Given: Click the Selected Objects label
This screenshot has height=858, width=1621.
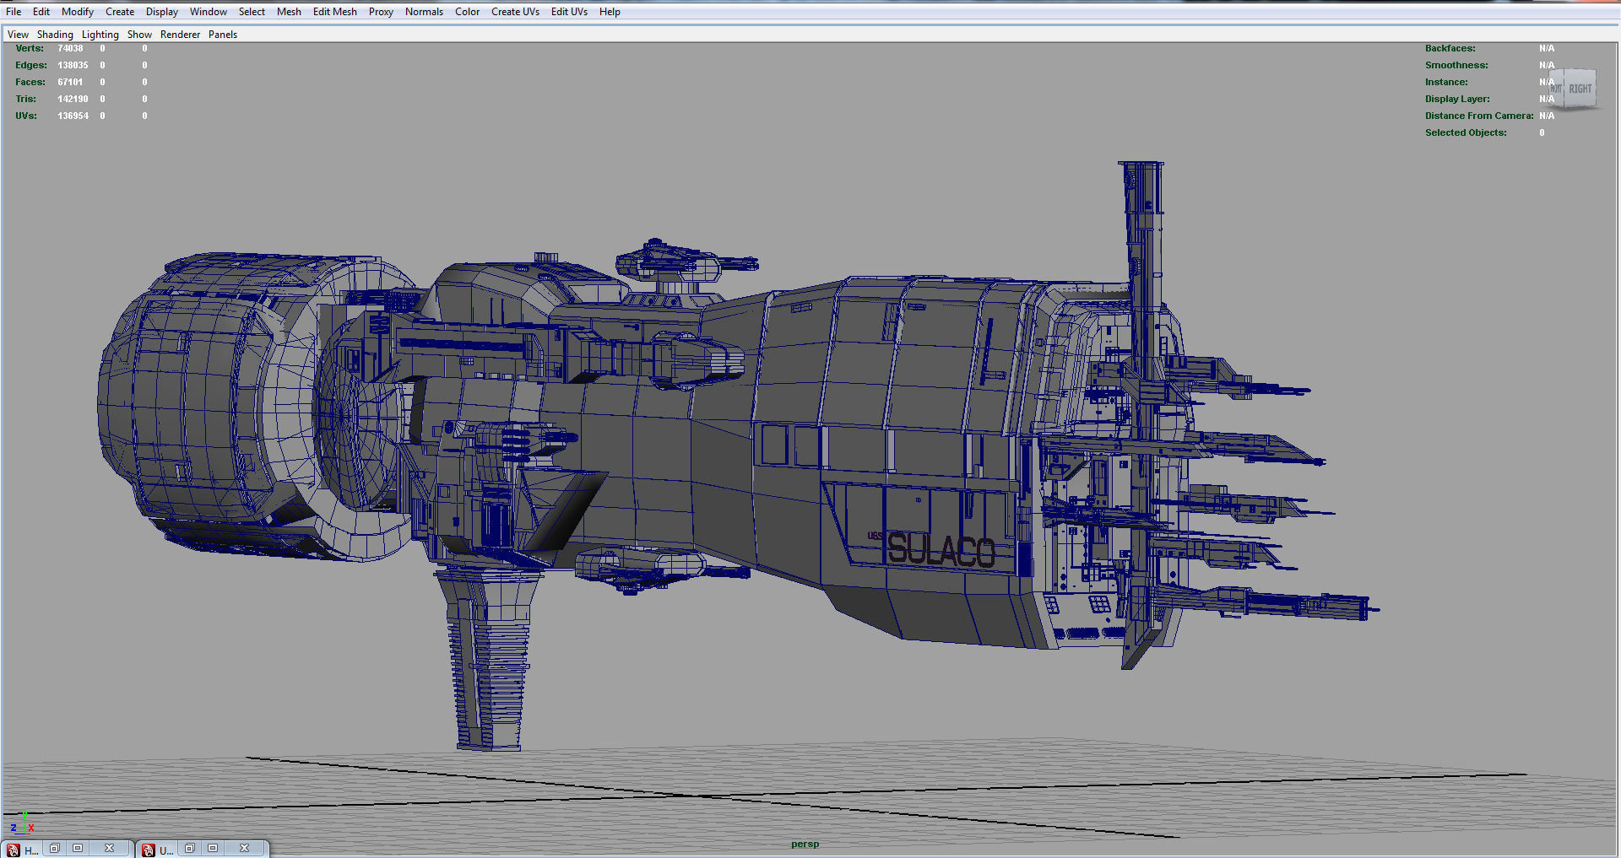Looking at the screenshot, I should pos(1466,133).
